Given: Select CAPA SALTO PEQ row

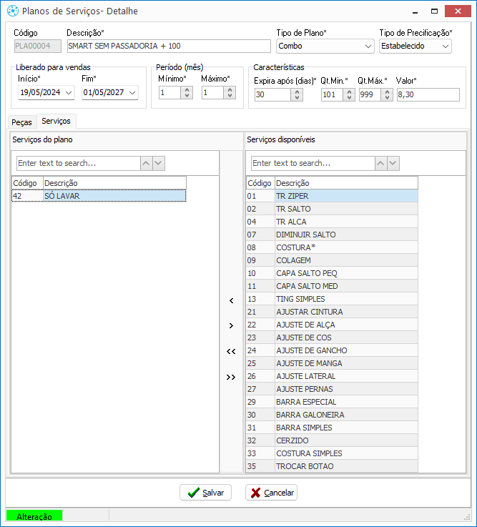Looking at the screenshot, I should click(x=332, y=273).
